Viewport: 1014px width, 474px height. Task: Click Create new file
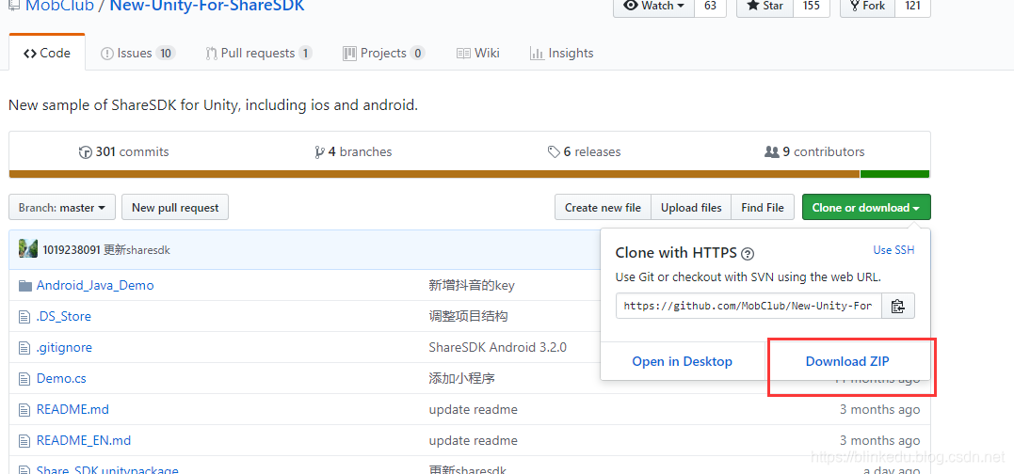603,207
